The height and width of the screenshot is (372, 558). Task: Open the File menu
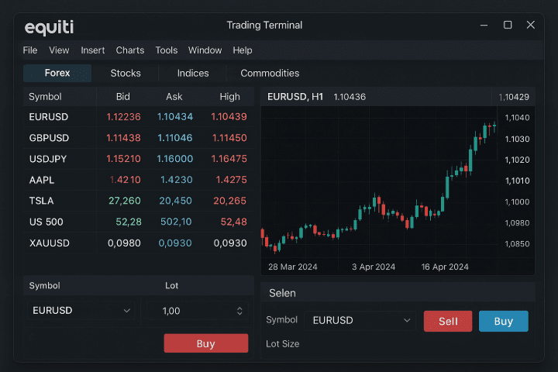(x=30, y=50)
